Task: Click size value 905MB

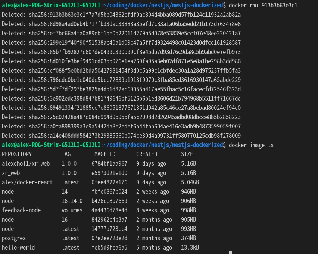Action: pos(188,220)
